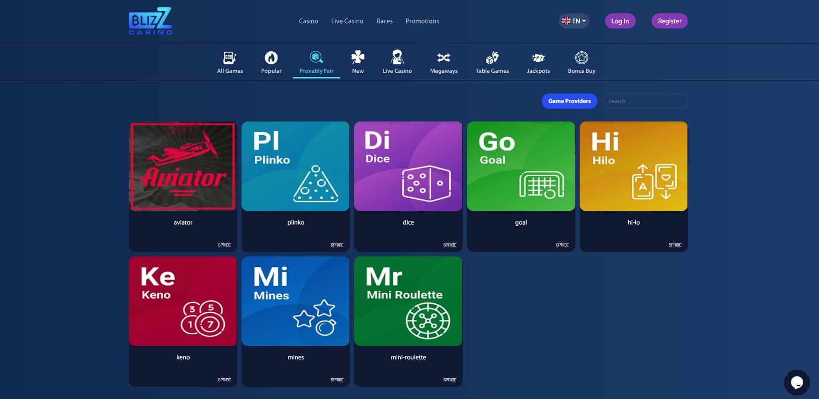Image resolution: width=819 pixels, height=399 pixels.
Task: Select the Popular flame icon
Action: coord(271,58)
